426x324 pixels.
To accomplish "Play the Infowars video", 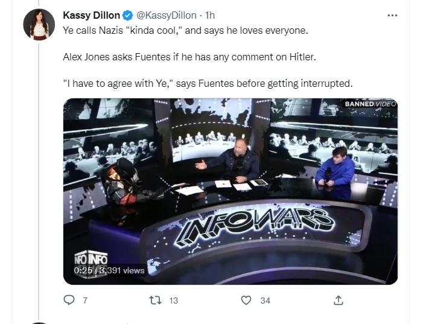I will coord(230,191).
